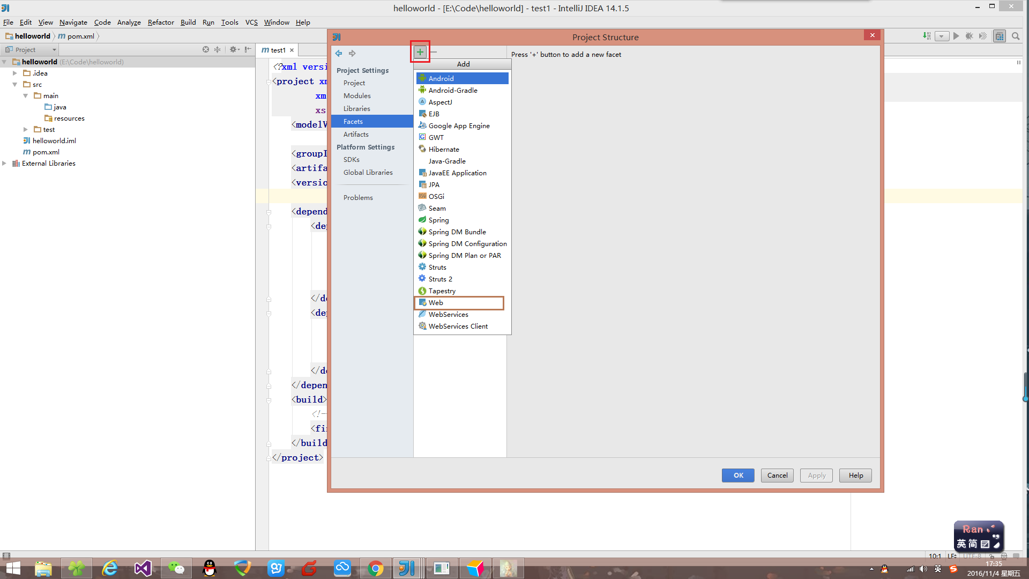
Task: Open Internet Explorer from the taskbar
Action: (x=110, y=568)
